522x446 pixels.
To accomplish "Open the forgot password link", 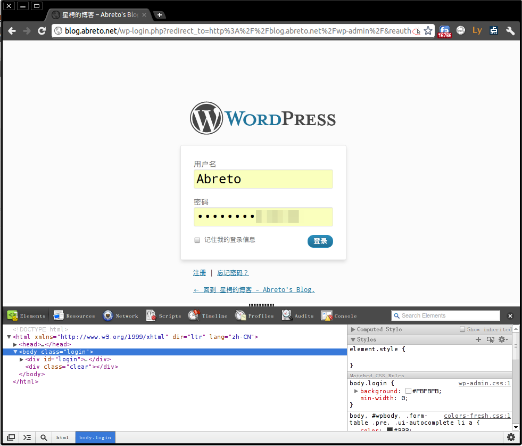I will tap(233, 273).
